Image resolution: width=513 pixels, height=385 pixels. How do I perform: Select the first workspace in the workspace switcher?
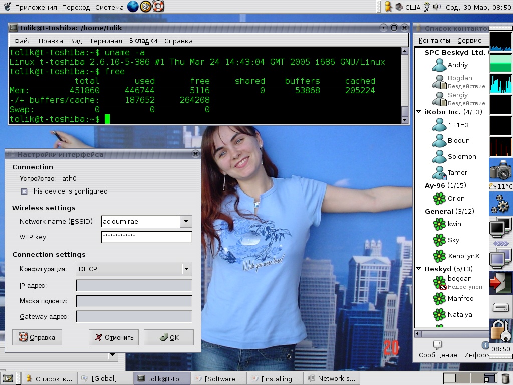[x=450, y=379]
